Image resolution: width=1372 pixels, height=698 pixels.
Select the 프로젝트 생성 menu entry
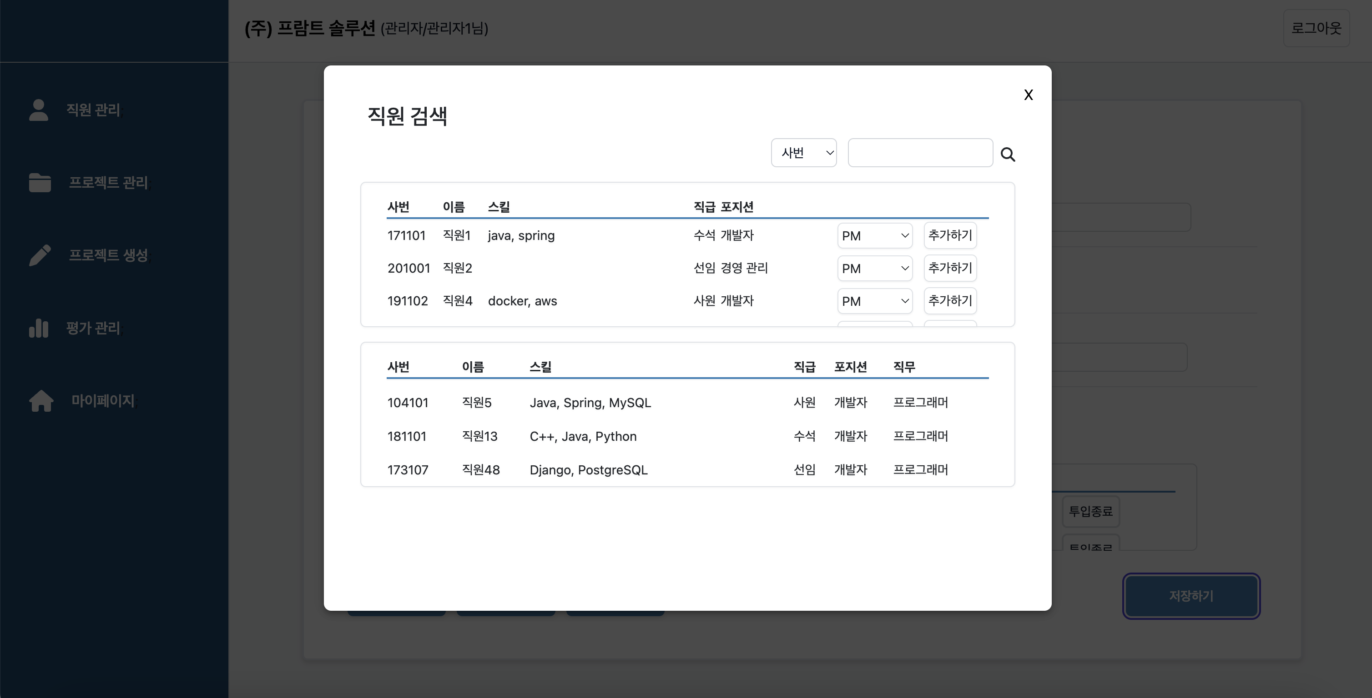tap(108, 255)
